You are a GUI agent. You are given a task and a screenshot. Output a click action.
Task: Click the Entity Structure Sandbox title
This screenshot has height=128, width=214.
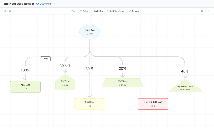tap(19, 4)
